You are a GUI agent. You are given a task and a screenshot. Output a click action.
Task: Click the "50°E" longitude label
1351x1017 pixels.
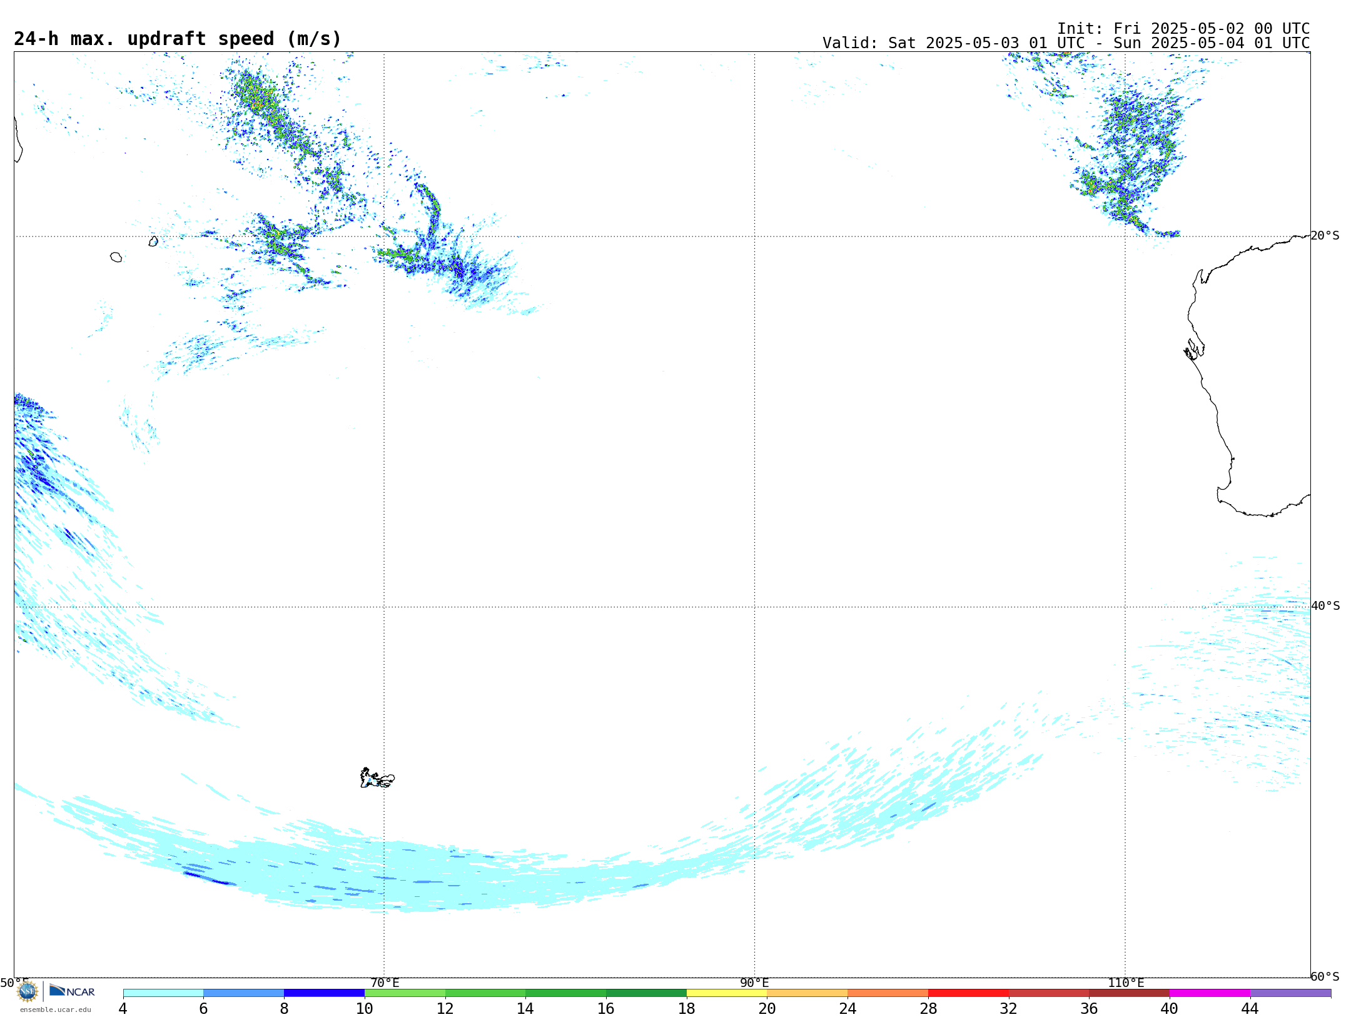[x=14, y=983]
